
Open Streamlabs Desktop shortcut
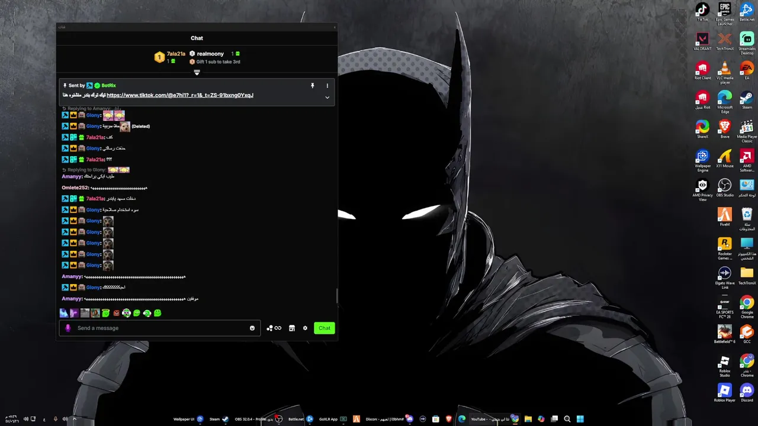[747, 43]
